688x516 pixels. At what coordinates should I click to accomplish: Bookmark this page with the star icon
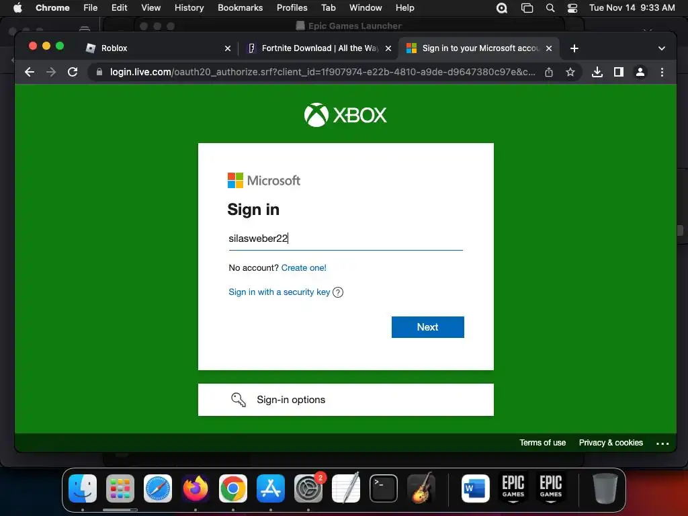[x=570, y=72]
